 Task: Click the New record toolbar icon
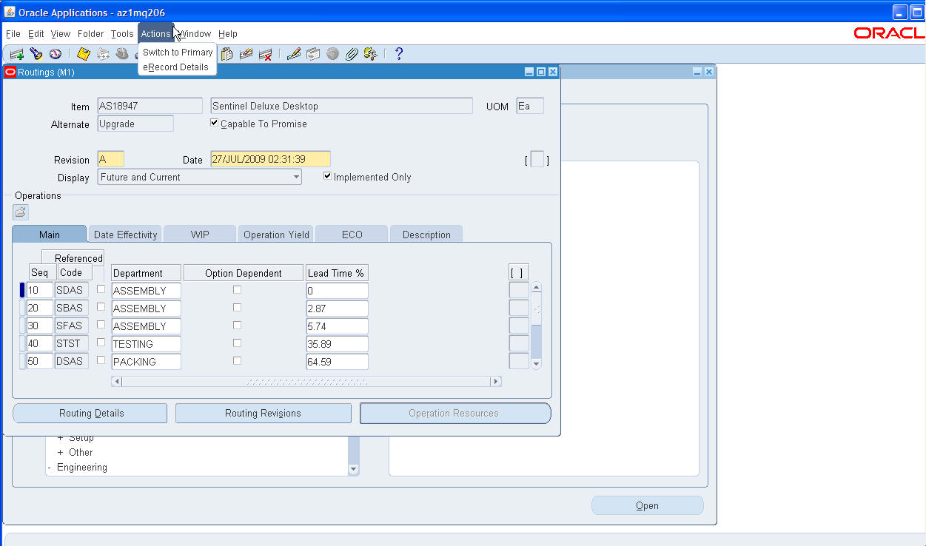tap(16, 54)
